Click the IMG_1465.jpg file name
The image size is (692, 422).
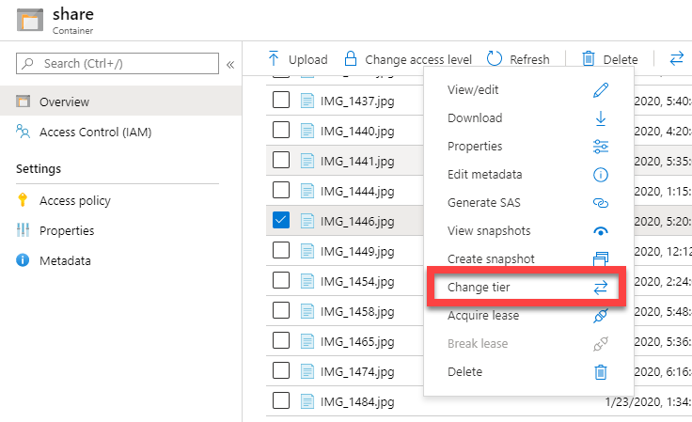click(356, 341)
